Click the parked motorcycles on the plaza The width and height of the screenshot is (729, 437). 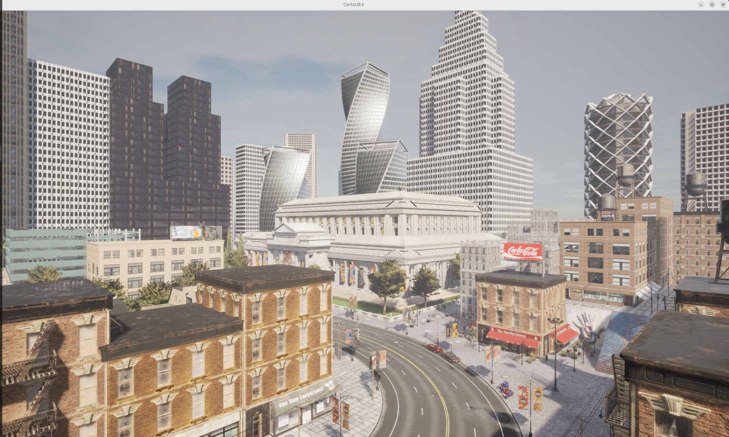505,388
